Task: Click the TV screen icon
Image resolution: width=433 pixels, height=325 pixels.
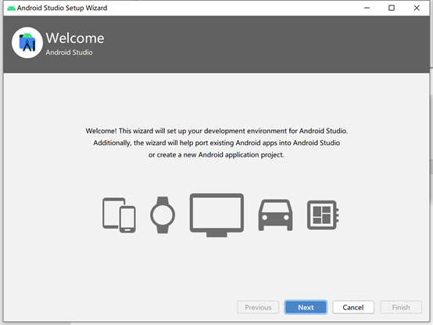Action: 216,215
